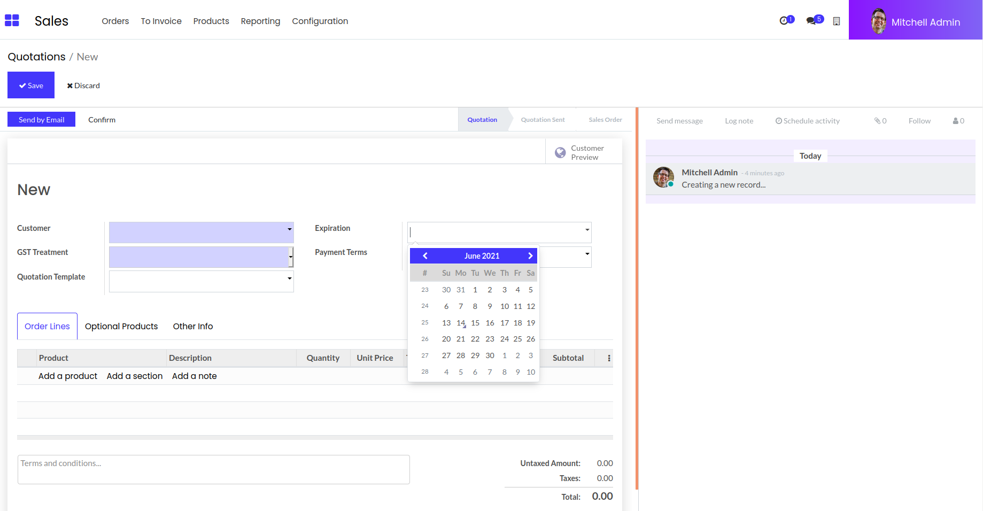
Task: Open the Reporting menu
Action: click(x=260, y=21)
